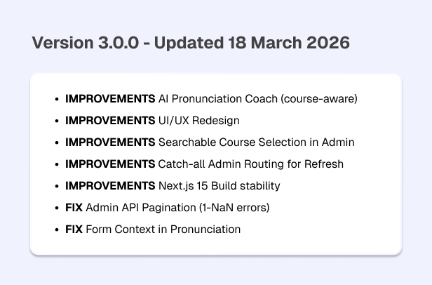The width and height of the screenshot is (432, 285).
Task: Click the bullet beside UI/UX Redesign
Action: (56, 121)
